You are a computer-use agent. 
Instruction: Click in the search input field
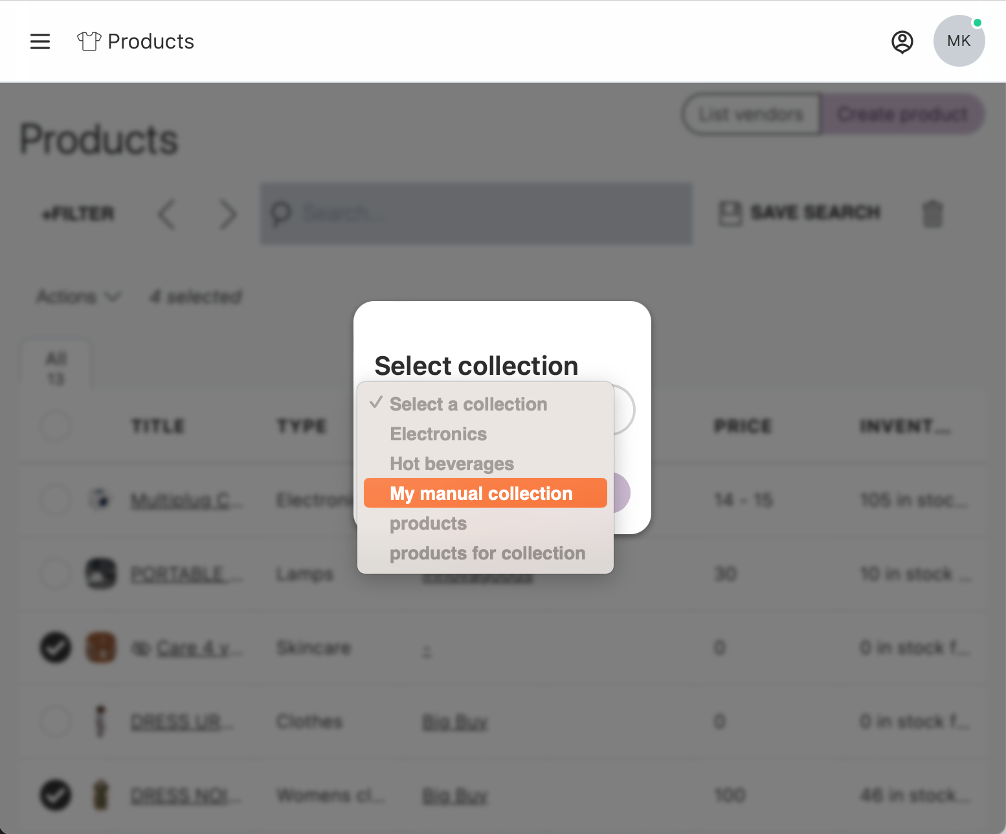476,214
